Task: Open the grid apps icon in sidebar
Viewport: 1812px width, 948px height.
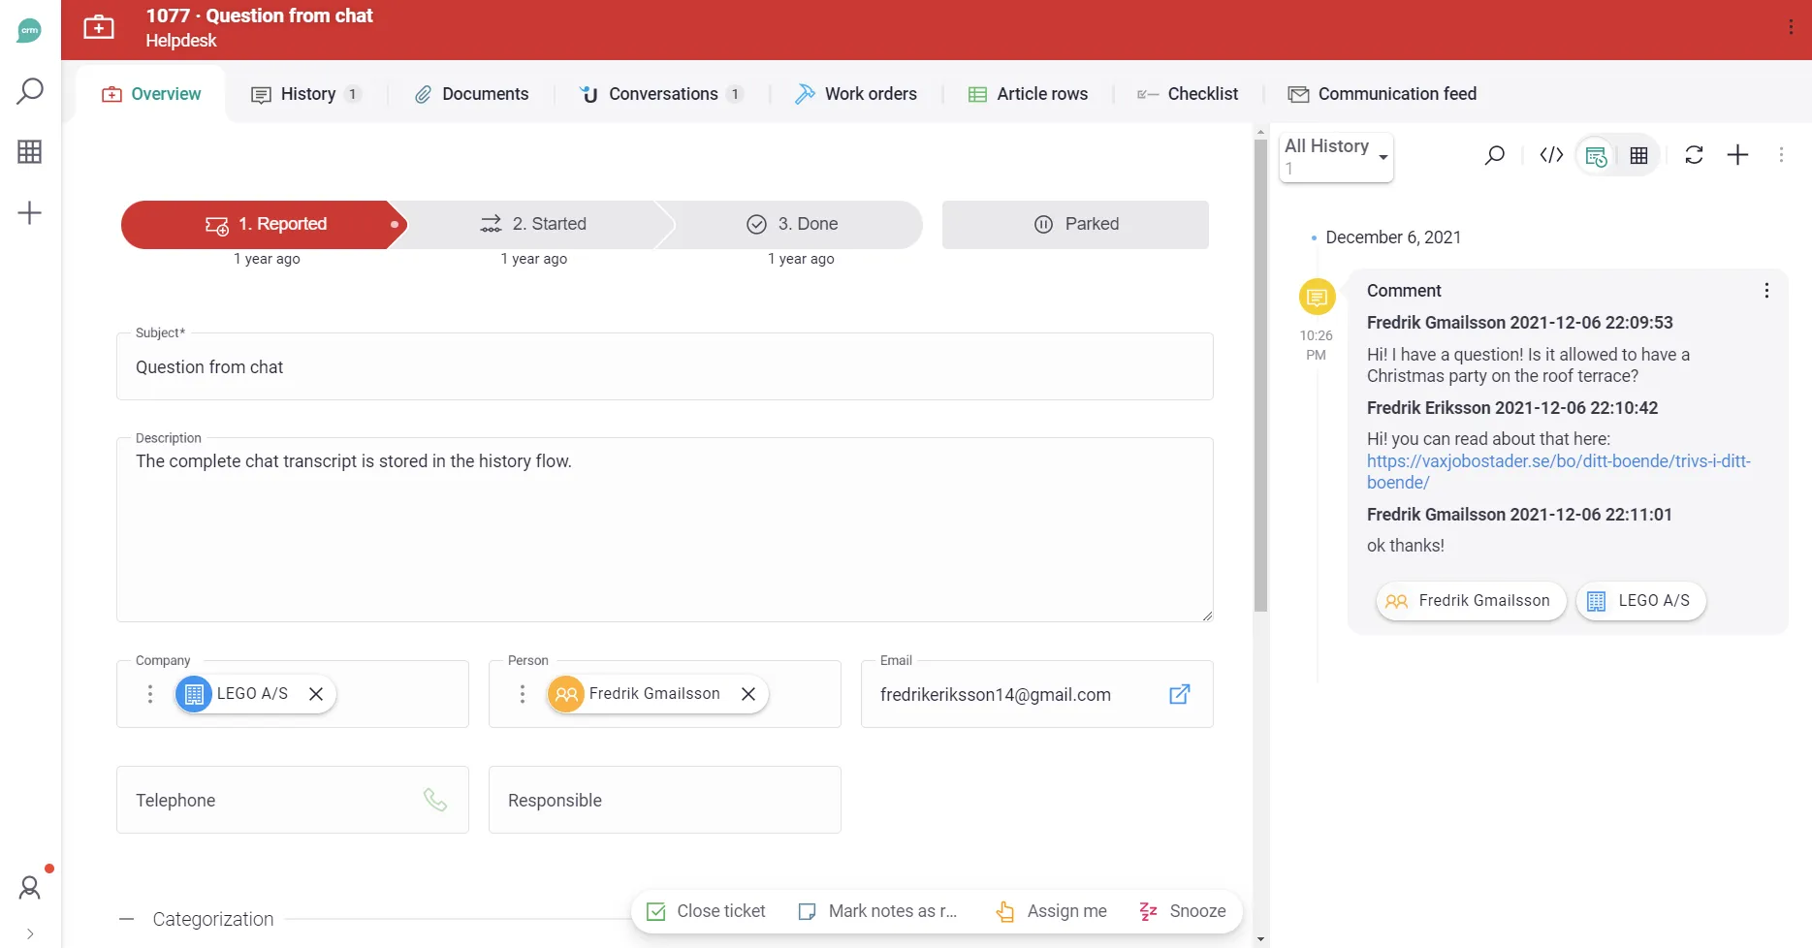Action: (x=30, y=152)
